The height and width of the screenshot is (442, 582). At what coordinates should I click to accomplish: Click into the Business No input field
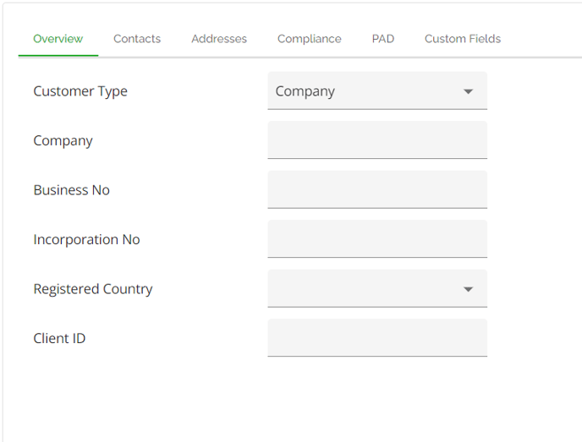pos(377,189)
